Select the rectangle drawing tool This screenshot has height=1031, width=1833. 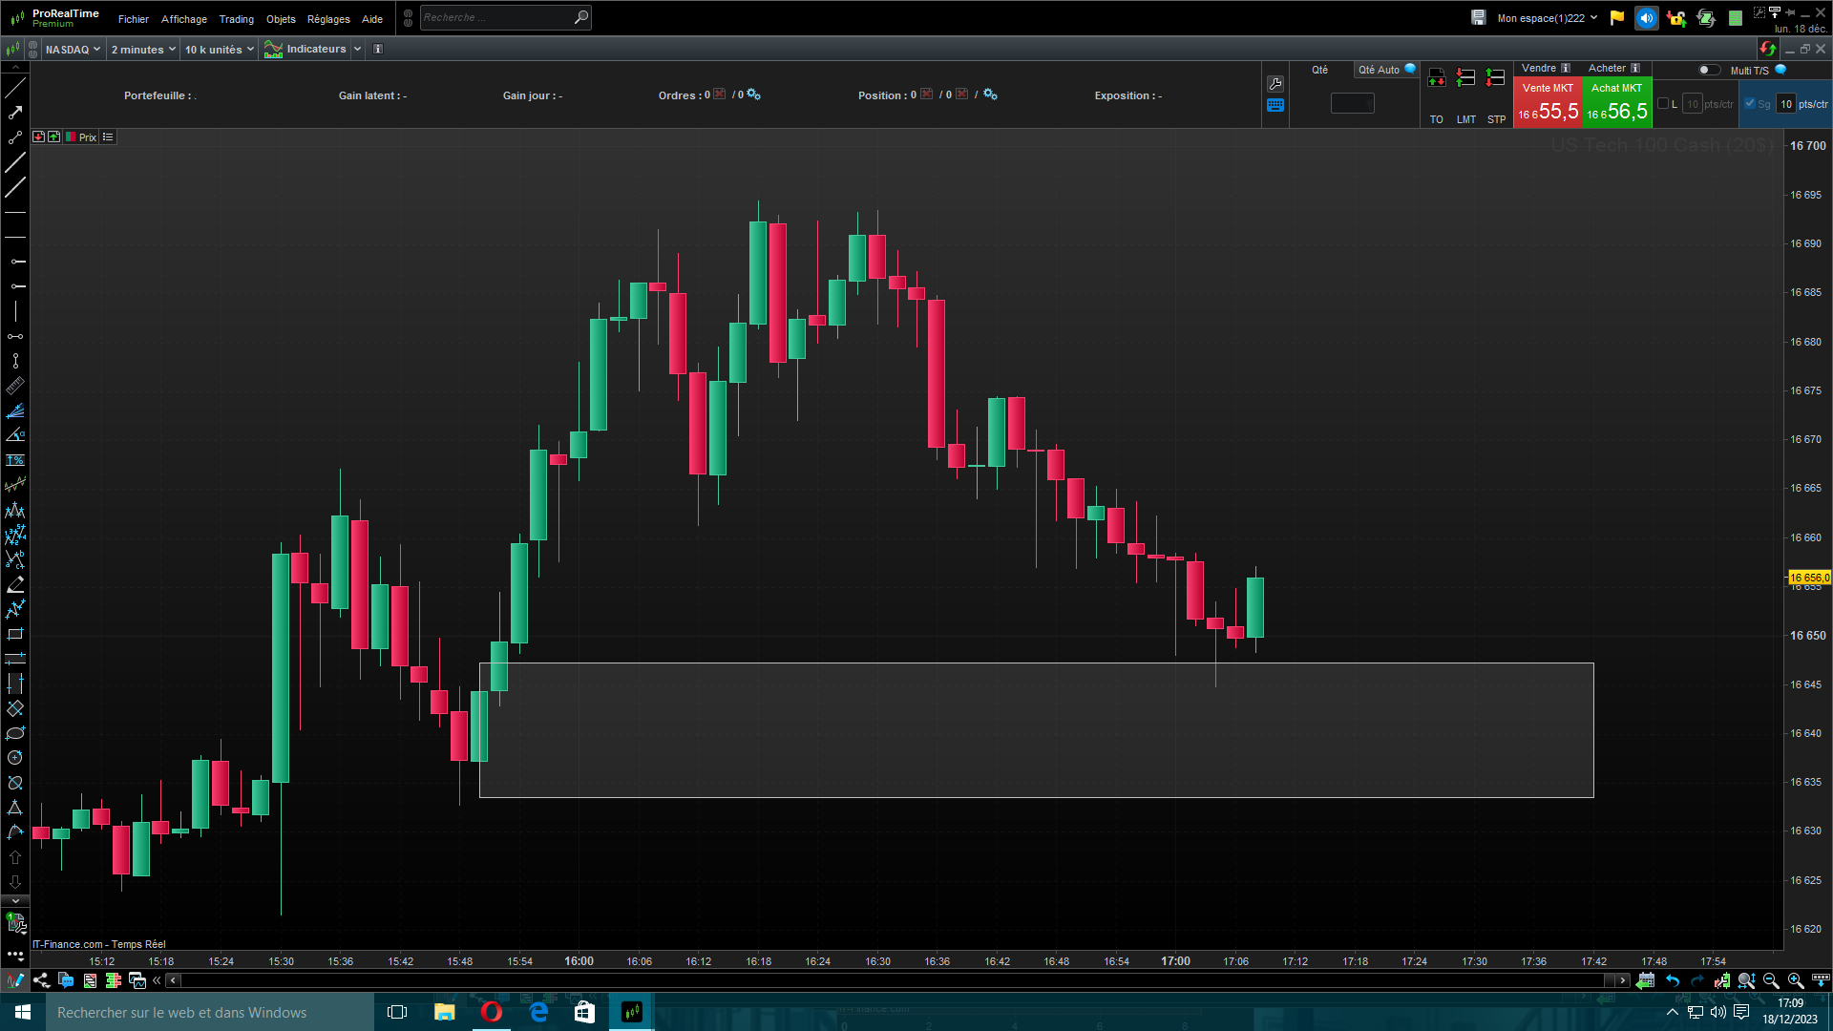(15, 635)
